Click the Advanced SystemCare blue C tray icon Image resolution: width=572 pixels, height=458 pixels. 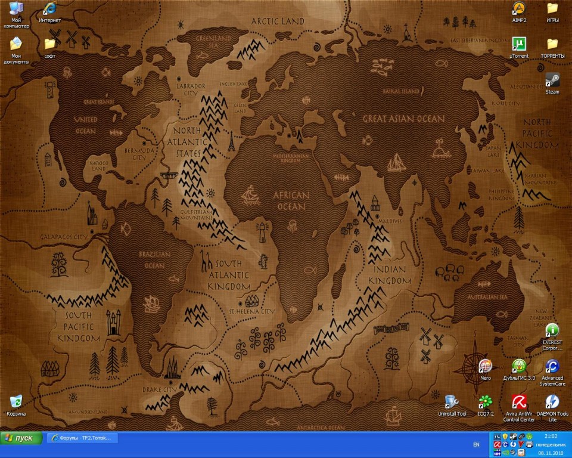coord(505,444)
